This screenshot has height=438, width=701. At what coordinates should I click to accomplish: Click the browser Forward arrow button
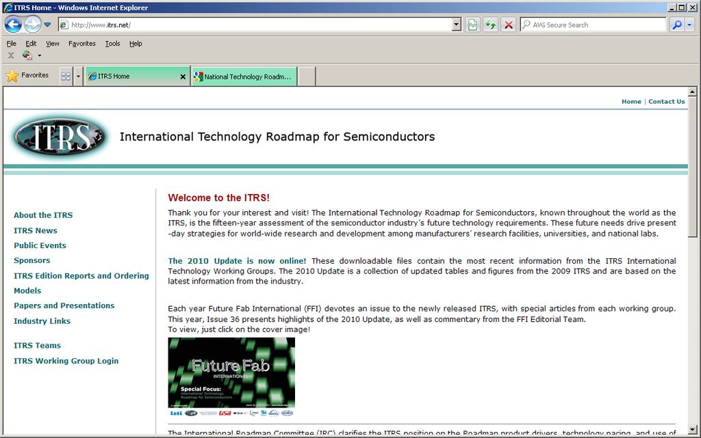click(x=33, y=25)
